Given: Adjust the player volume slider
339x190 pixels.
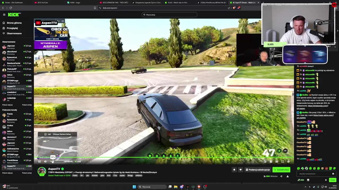Looking at the screenshot, I should [56, 161].
